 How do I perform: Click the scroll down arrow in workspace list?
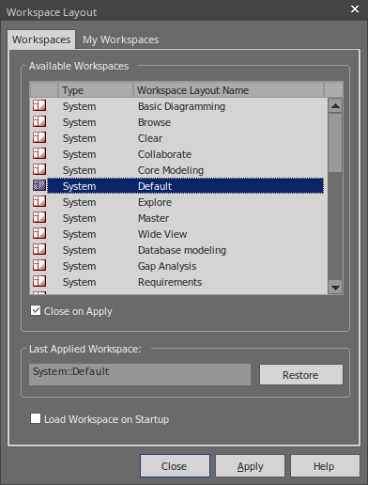pyautogui.click(x=335, y=288)
